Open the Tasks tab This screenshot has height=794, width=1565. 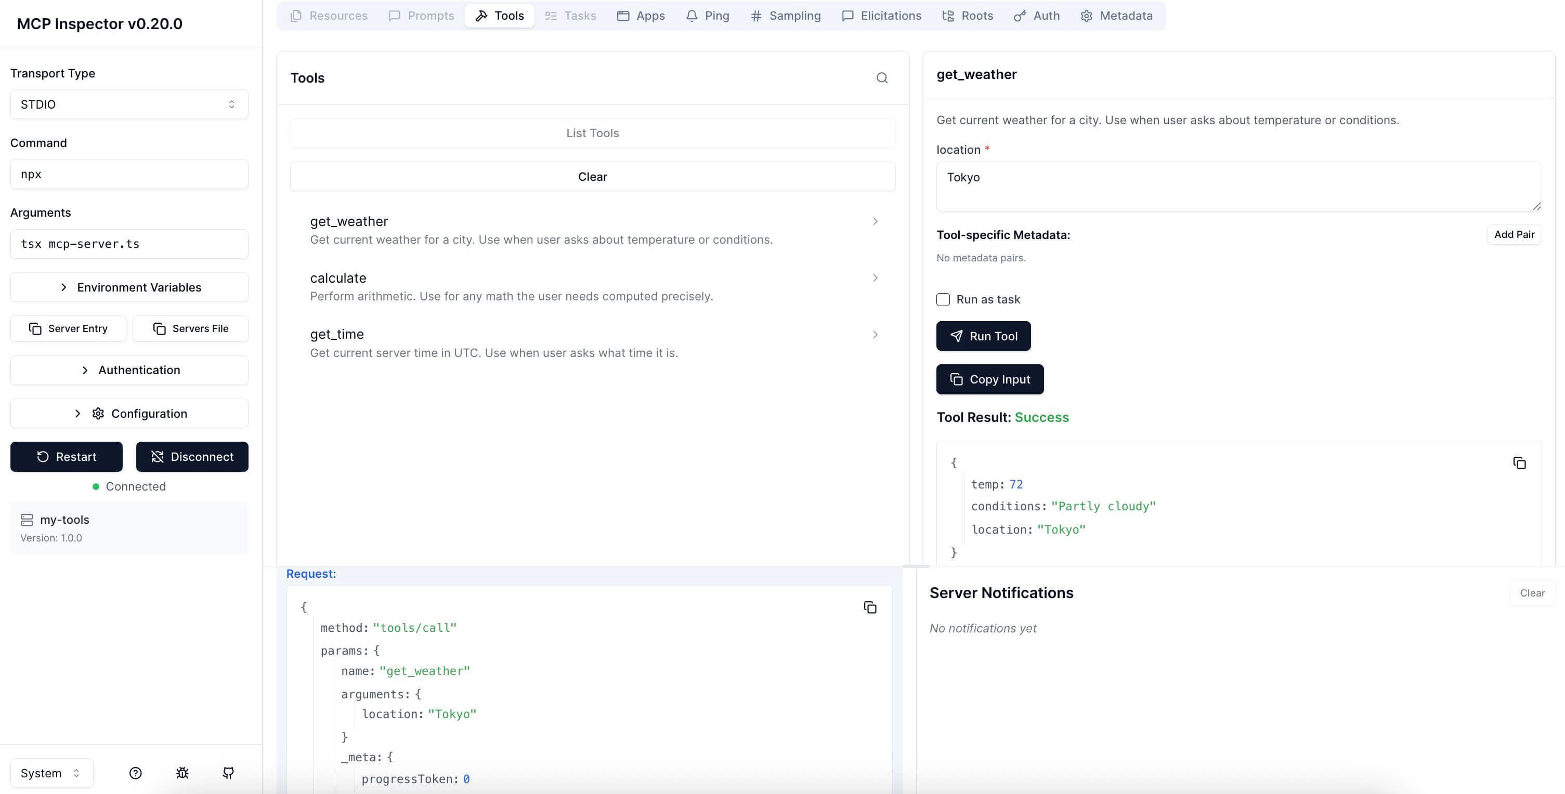[x=570, y=16]
